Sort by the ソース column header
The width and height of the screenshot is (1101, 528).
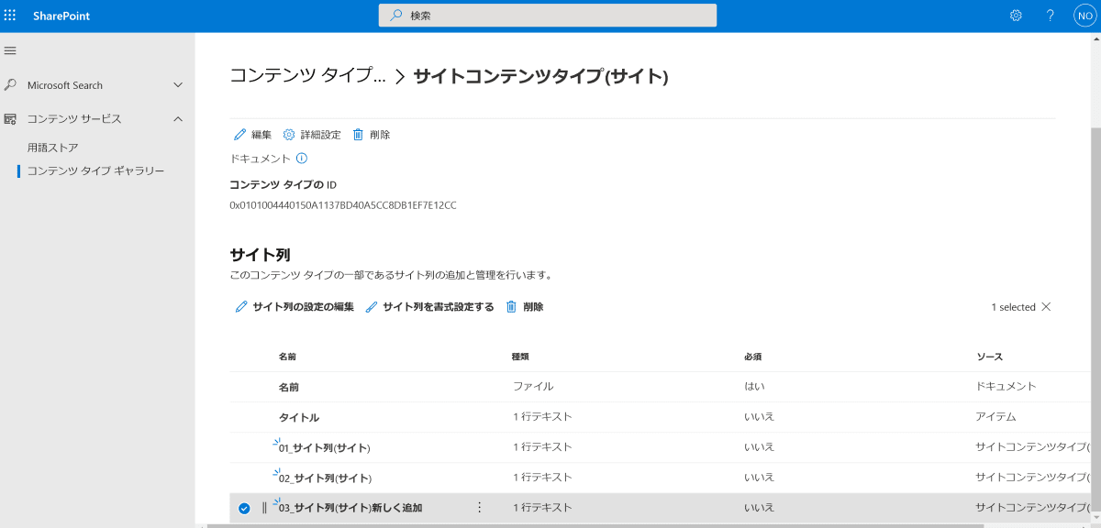989,356
